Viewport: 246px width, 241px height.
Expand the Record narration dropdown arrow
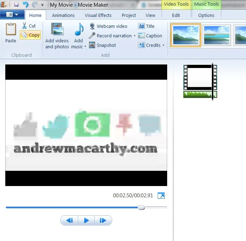click(x=134, y=36)
